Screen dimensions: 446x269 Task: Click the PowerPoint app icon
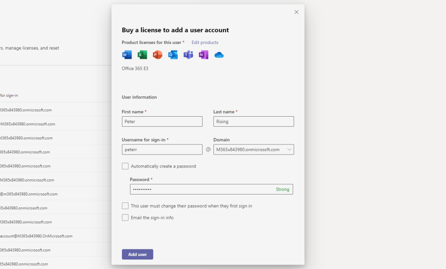[x=157, y=55]
